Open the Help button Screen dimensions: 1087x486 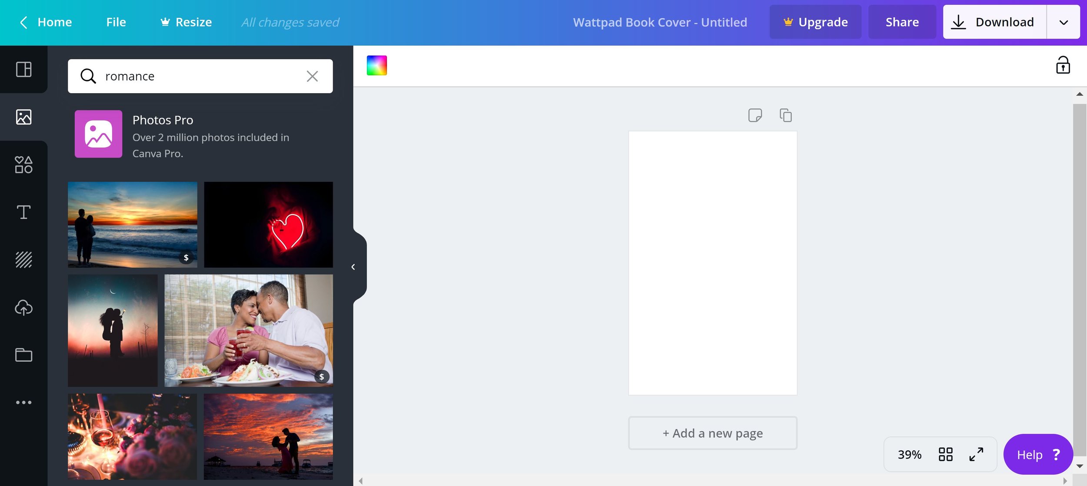[1038, 455]
